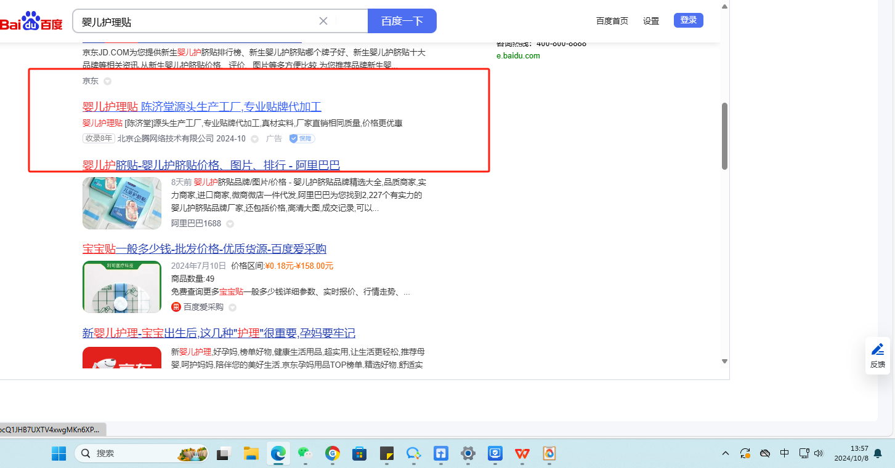Go to 百度首页 in top navigation
Viewport: 895px width, 468px height.
click(612, 21)
